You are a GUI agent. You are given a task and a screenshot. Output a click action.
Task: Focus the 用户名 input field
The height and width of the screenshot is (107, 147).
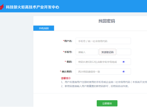tap(103, 41)
